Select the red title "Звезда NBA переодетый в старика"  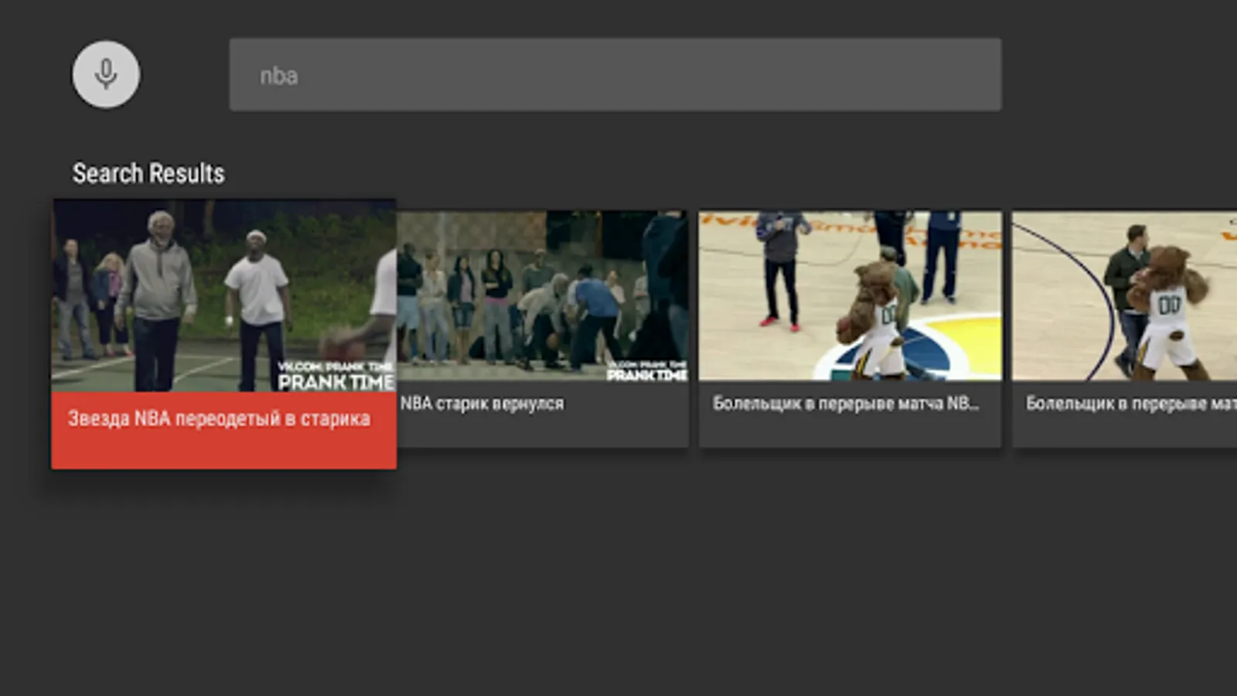[x=219, y=419]
